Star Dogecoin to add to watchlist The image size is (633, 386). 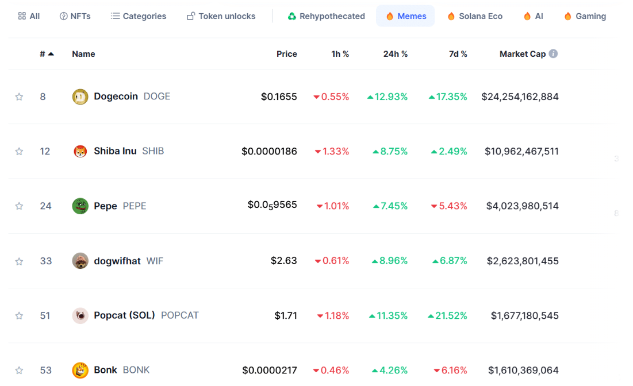pos(19,96)
